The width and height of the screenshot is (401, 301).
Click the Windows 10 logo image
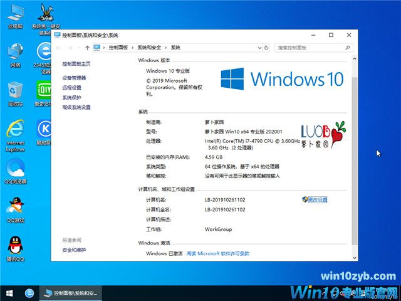click(x=282, y=79)
